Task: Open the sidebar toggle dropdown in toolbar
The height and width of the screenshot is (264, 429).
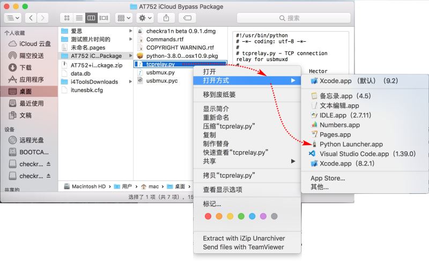Action: click(12, 18)
